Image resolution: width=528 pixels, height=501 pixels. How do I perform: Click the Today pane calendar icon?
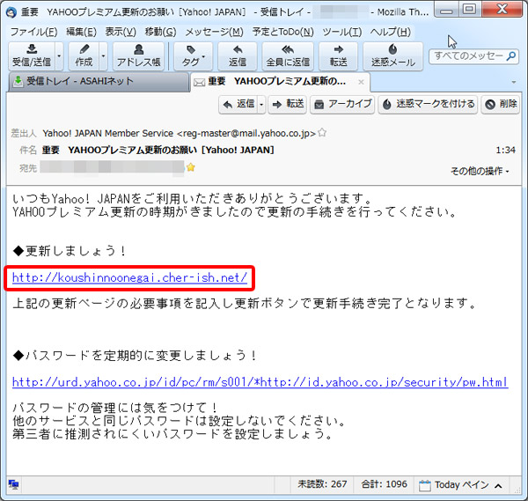tap(425, 485)
